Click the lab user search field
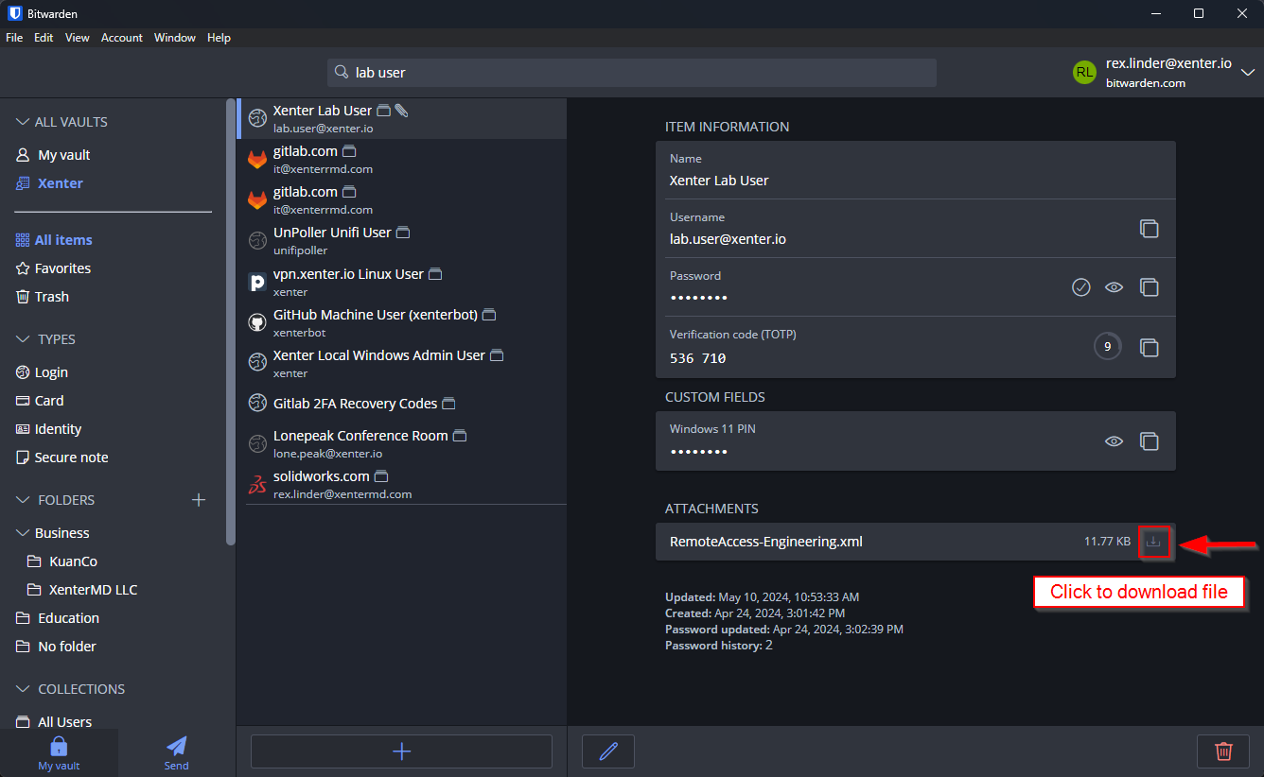Screen dimensions: 1264x777 [x=634, y=73]
